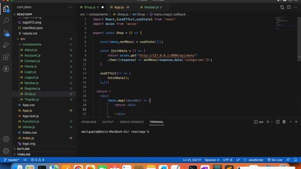
Task: Open Thanks.js in the file tree
Action: click(x=32, y=100)
